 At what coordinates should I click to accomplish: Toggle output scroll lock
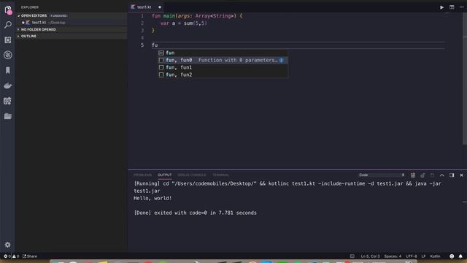pos(422,175)
